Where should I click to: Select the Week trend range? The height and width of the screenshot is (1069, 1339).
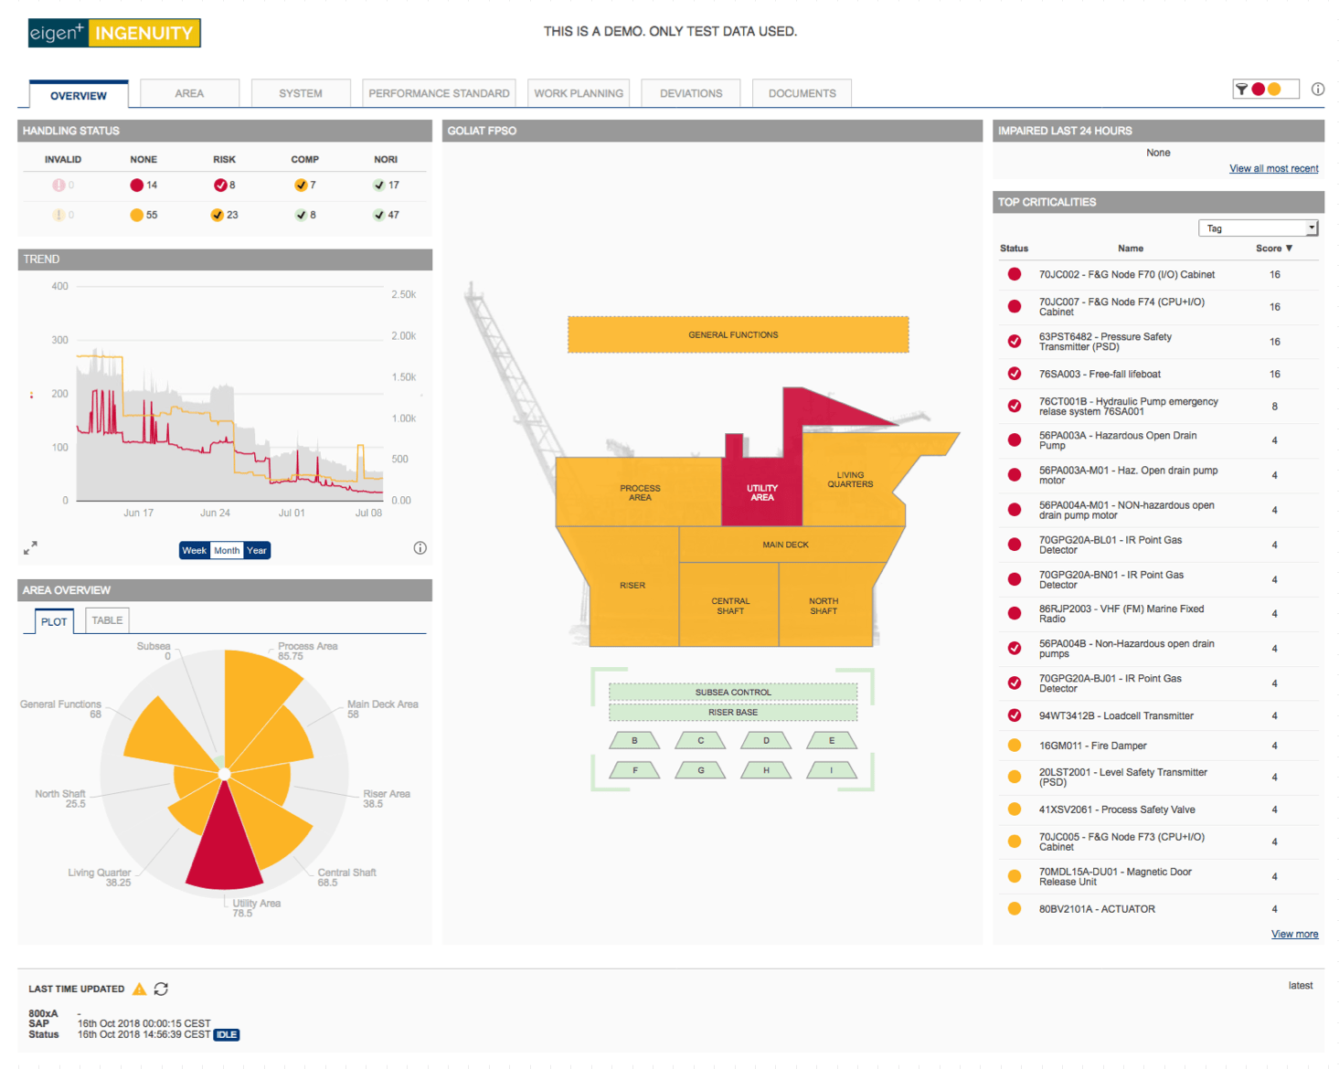coord(194,550)
